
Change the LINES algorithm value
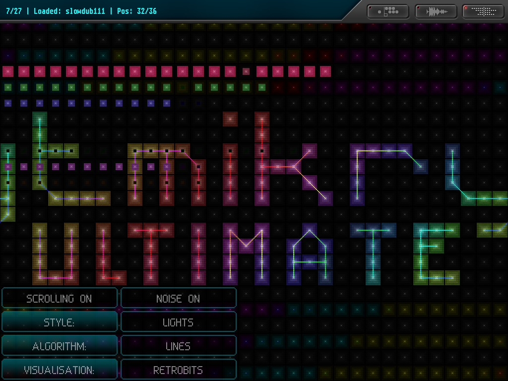click(x=179, y=346)
